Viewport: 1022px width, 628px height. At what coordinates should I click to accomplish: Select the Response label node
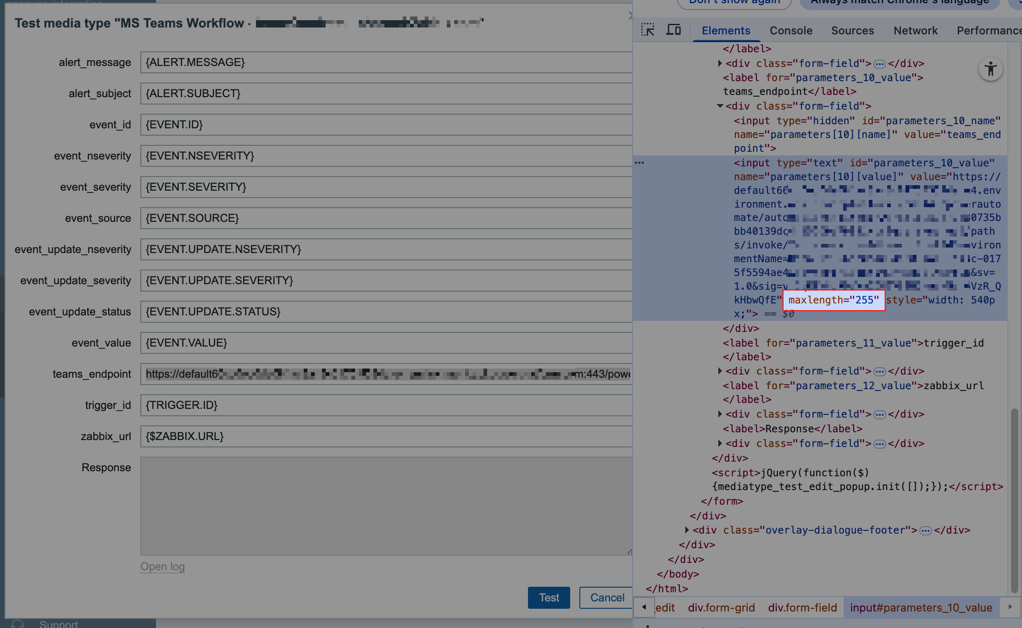[793, 429]
